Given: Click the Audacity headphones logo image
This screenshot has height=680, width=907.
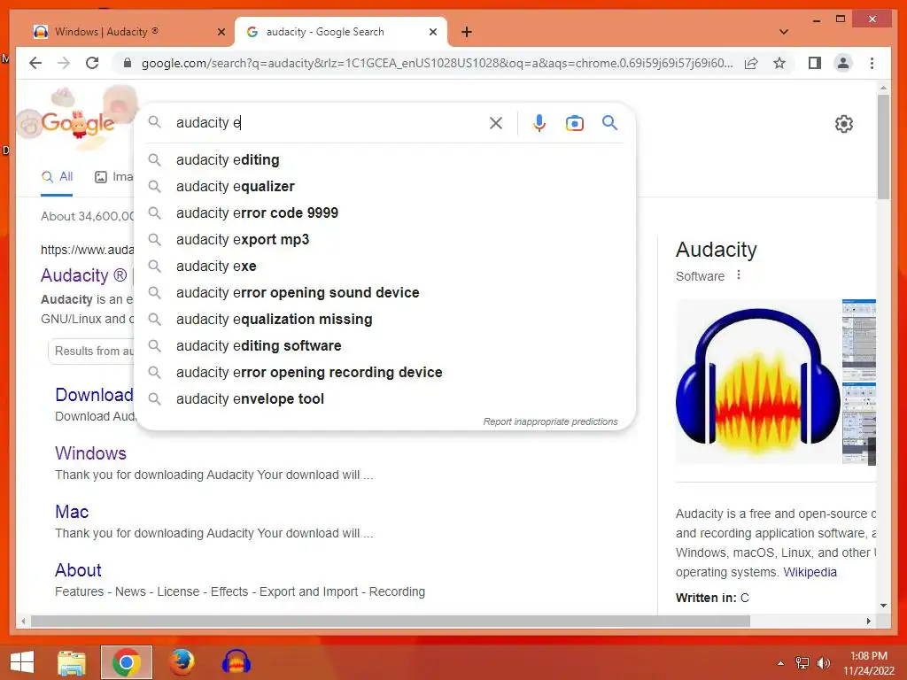Looking at the screenshot, I should click(x=758, y=382).
